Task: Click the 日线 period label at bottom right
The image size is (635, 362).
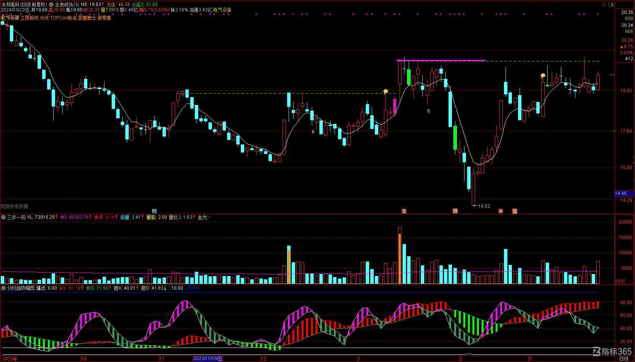Action: pos(624,359)
